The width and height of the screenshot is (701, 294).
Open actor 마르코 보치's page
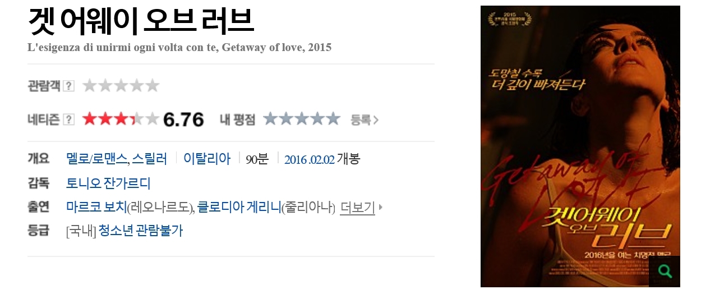[96, 208]
